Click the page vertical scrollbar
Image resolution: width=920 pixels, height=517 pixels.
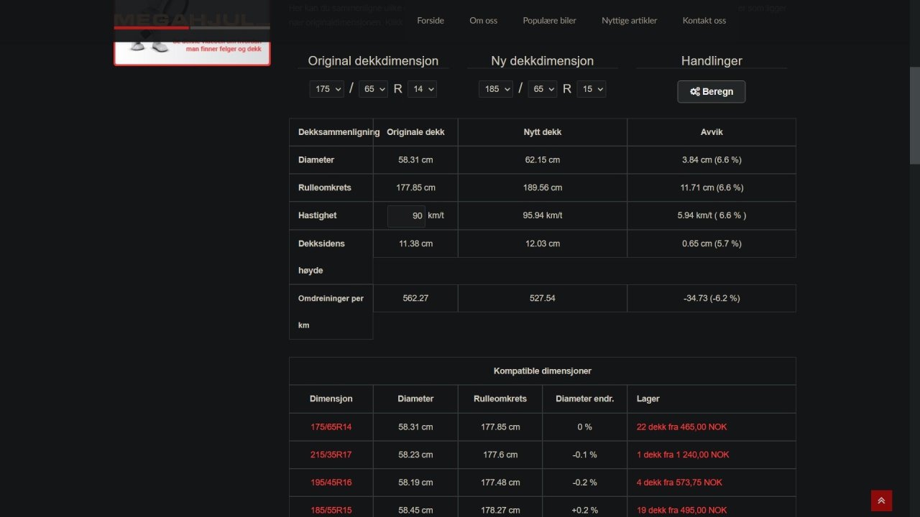point(914,115)
